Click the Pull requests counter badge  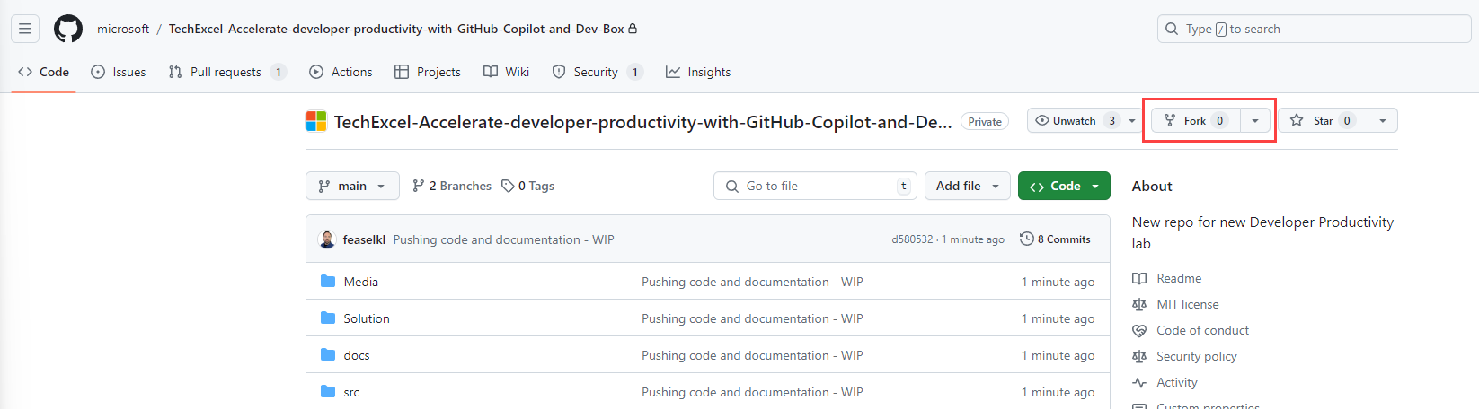279,72
